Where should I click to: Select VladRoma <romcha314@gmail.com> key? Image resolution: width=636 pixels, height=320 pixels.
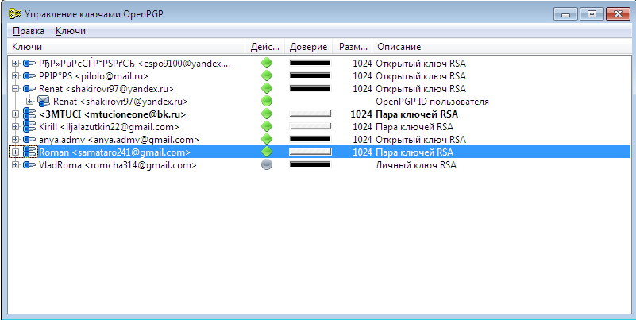(x=118, y=165)
